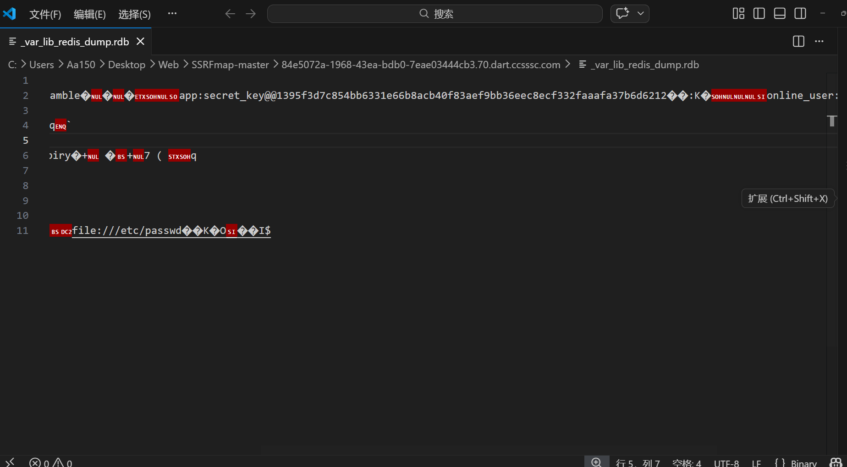Change the UTF-8 file encoding
Image resolution: width=847 pixels, height=467 pixels.
[726, 463]
